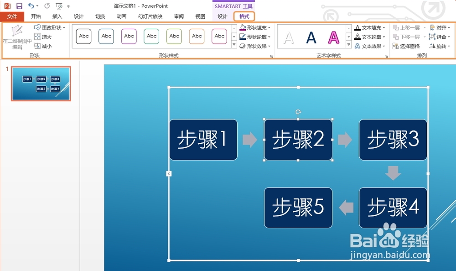Apply 形状效果 (Shape Effects)

coord(255,46)
